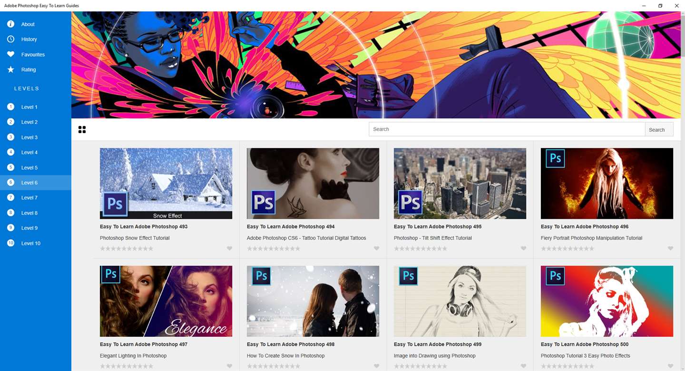
Task: Go to the History section
Action: pos(36,39)
